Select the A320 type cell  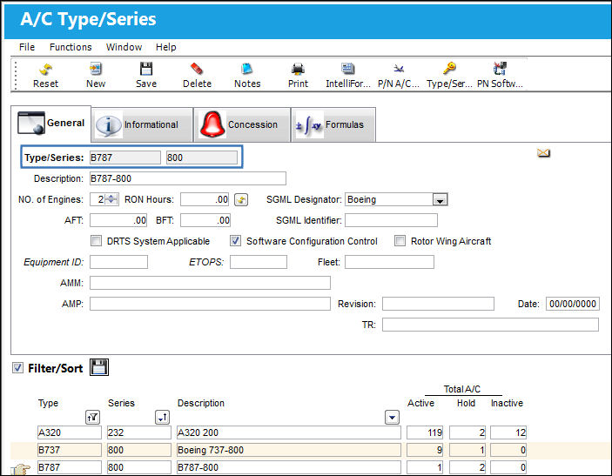pyautogui.click(x=70, y=432)
